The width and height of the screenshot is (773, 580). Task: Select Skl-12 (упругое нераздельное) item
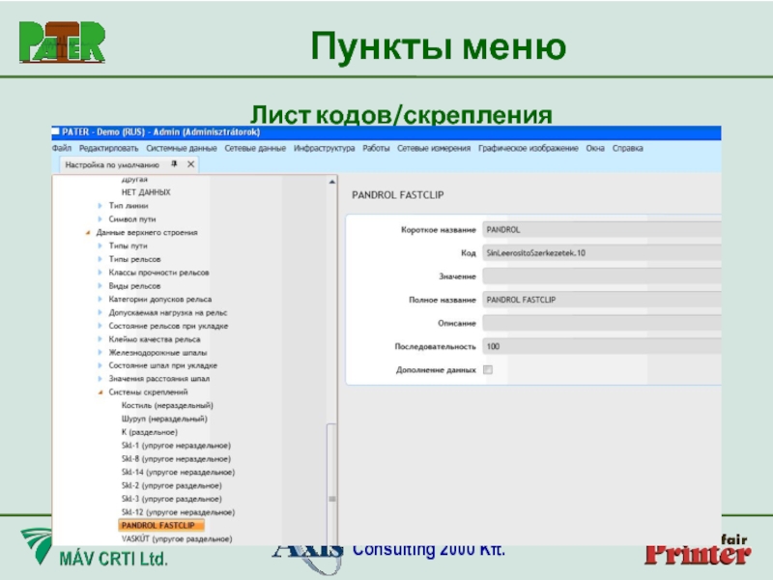pyautogui.click(x=178, y=512)
